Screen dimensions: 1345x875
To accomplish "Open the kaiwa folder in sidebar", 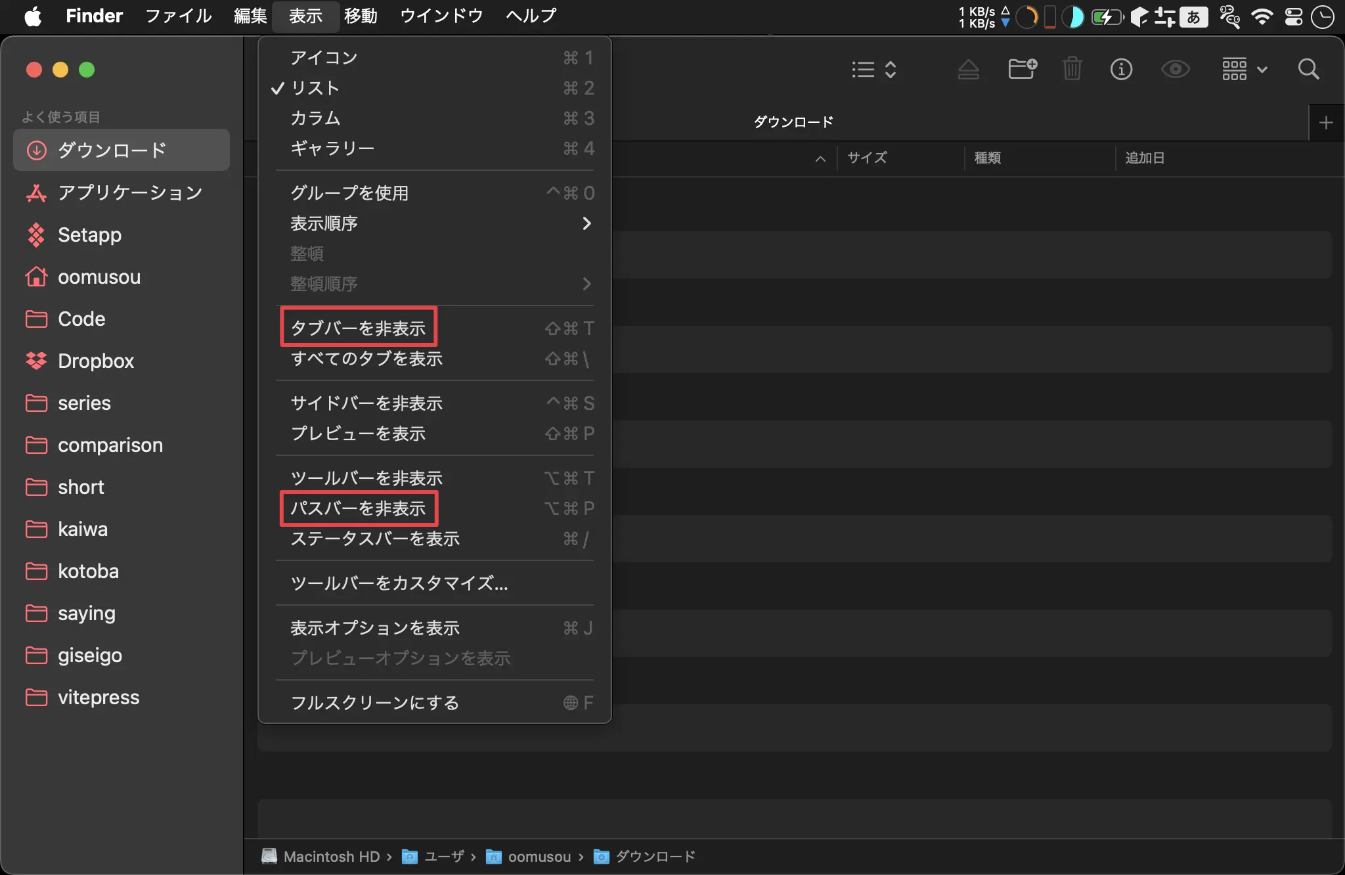I will pos(121,529).
